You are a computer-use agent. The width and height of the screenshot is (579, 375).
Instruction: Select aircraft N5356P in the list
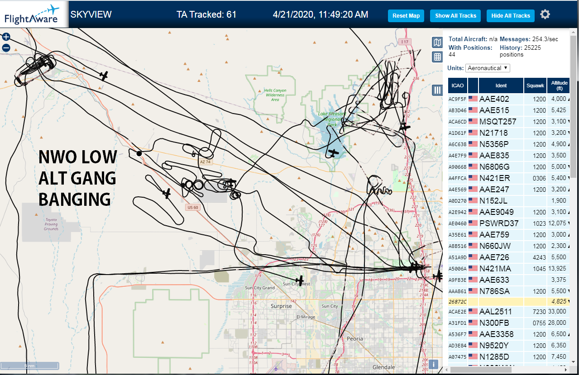tap(509, 144)
